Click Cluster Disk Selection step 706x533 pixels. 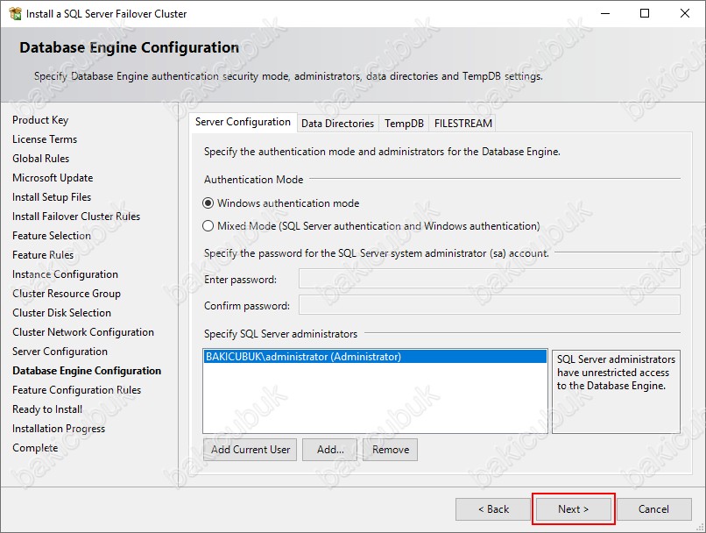(x=61, y=313)
